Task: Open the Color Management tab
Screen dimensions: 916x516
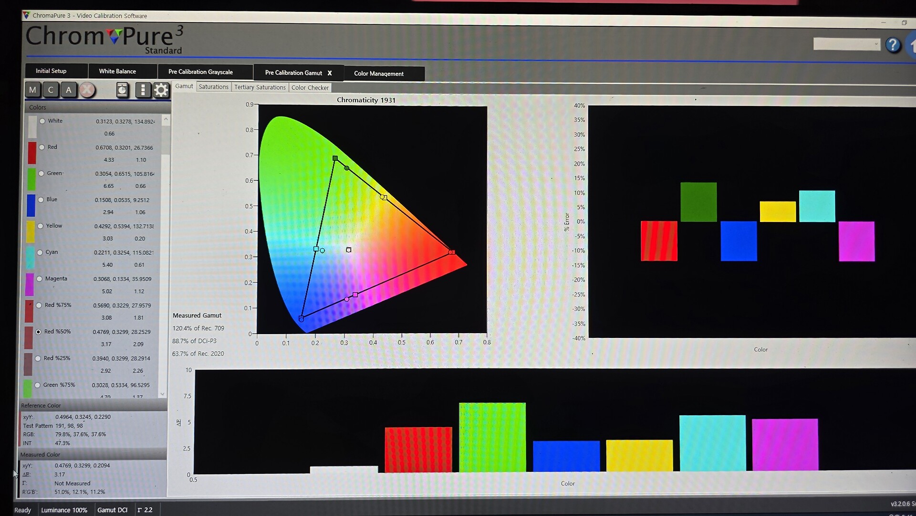Action: click(384, 74)
